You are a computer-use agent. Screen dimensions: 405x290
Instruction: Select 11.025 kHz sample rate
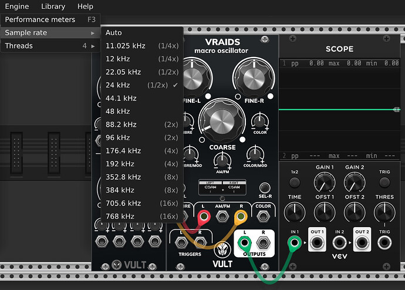coord(142,46)
